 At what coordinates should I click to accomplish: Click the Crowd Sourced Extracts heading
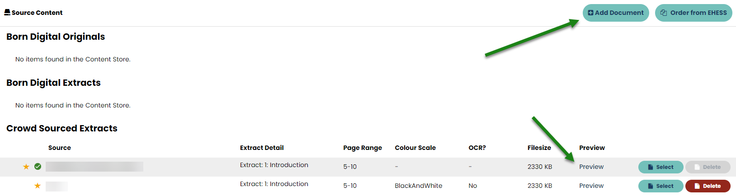[62, 128]
